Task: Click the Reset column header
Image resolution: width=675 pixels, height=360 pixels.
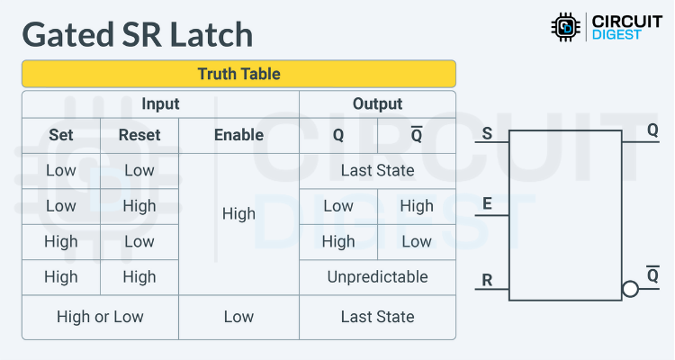Action: pyautogui.click(x=139, y=135)
